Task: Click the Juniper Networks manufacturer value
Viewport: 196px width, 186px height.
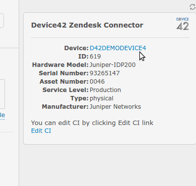Action: 115,107
